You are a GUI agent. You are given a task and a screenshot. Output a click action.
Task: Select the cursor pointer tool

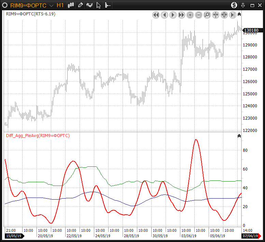(x=98, y=5)
